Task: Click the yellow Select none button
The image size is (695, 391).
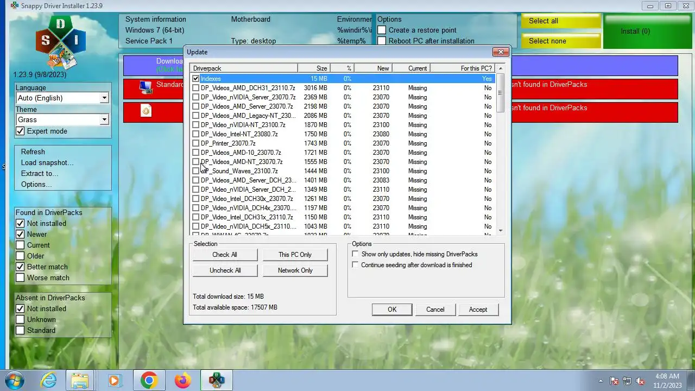Action: [x=560, y=41]
